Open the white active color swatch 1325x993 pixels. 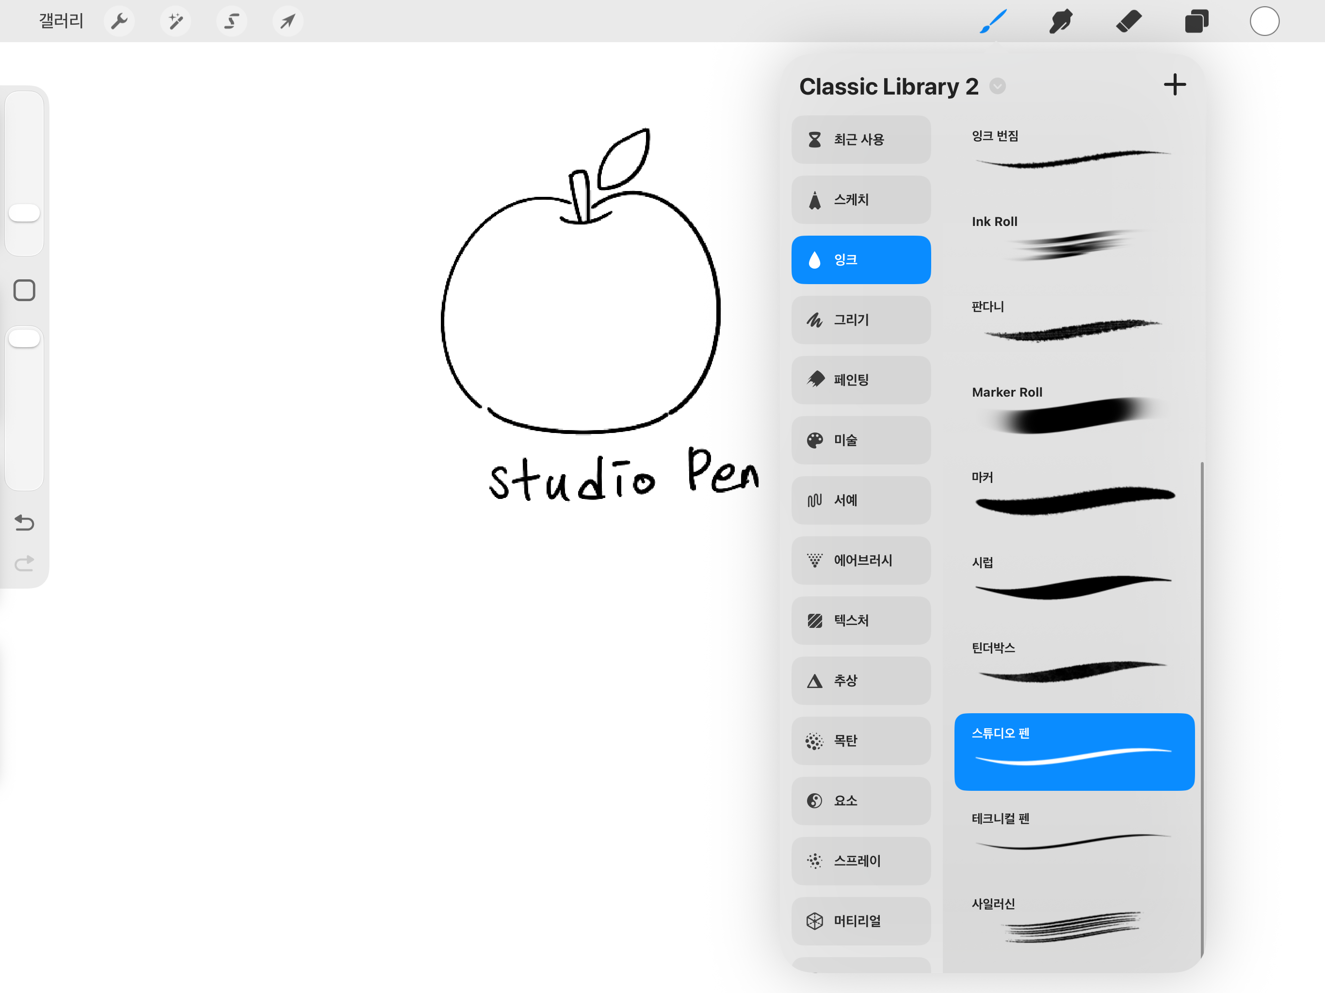[1264, 21]
